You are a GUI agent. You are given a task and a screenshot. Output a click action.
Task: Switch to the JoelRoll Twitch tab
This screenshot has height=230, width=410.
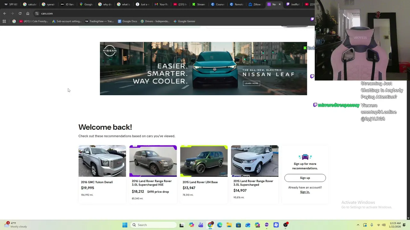click(x=293, y=4)
